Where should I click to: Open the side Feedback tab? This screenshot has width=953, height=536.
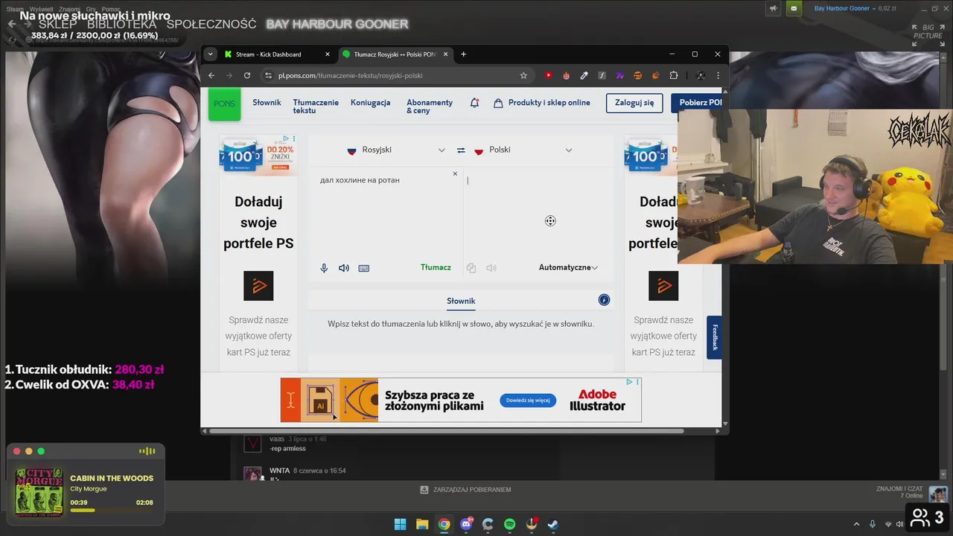click(714, 337)
